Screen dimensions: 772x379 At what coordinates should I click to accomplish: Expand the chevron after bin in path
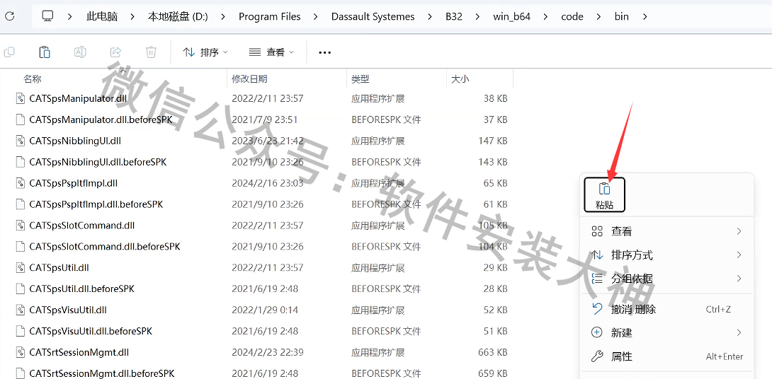pos(645,16)
